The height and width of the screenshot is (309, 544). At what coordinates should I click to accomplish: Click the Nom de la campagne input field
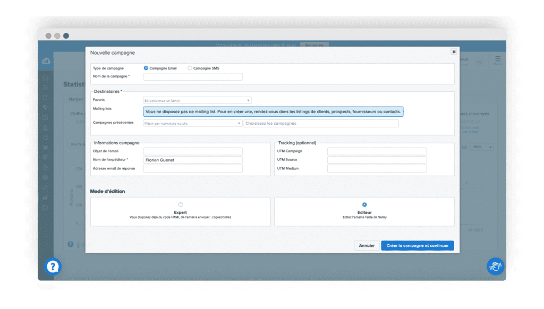click(x=193, y=76)
